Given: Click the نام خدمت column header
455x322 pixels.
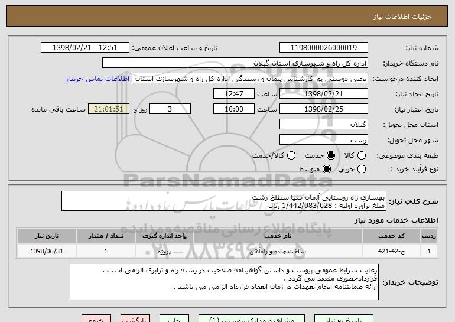Looking at the screenshot, I should [278, 236].
